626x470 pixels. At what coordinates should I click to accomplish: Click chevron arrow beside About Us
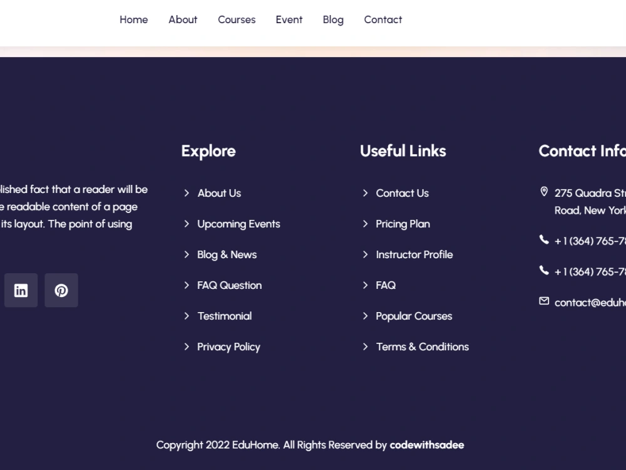click(x=187, y=193)
